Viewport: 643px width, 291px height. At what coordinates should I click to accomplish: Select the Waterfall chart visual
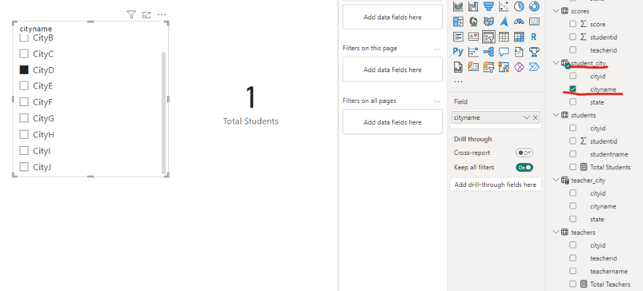pyautogui.click(x=473, y=6)
